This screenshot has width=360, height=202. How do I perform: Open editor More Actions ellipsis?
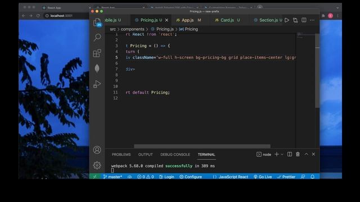click(312, 20)
